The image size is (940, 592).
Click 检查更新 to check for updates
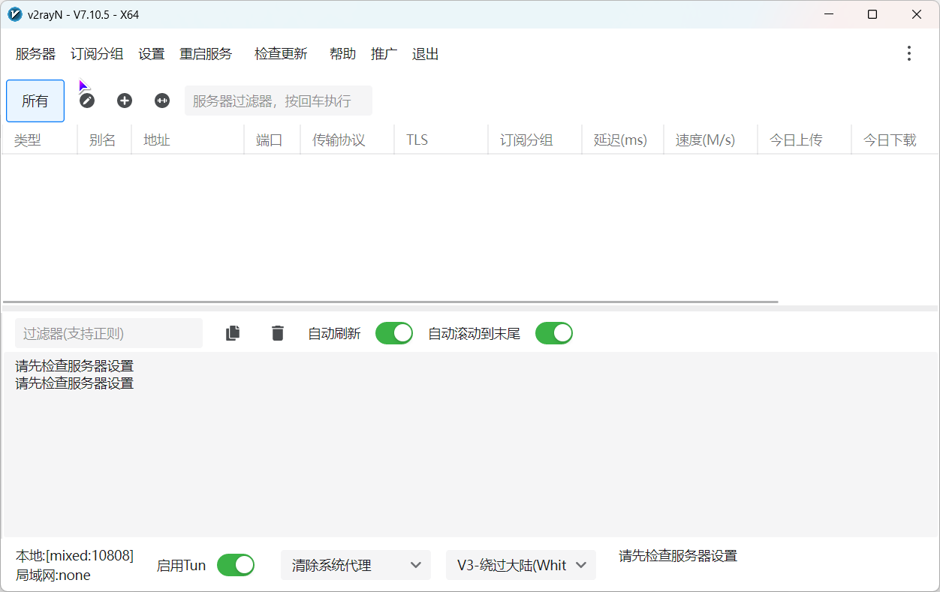(280, 53)
